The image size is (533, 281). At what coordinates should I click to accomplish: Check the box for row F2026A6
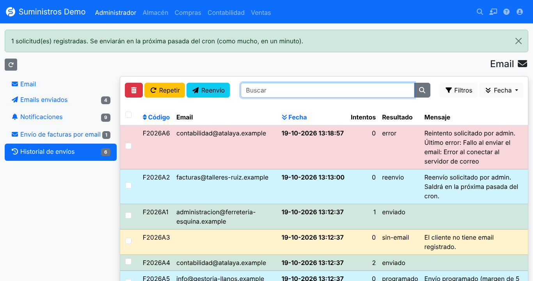128,146
